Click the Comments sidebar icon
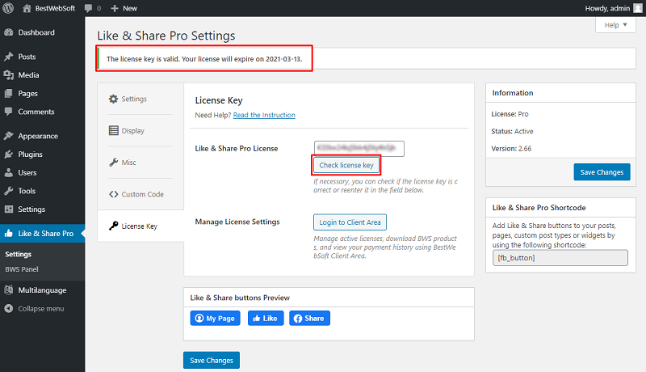 9,112
